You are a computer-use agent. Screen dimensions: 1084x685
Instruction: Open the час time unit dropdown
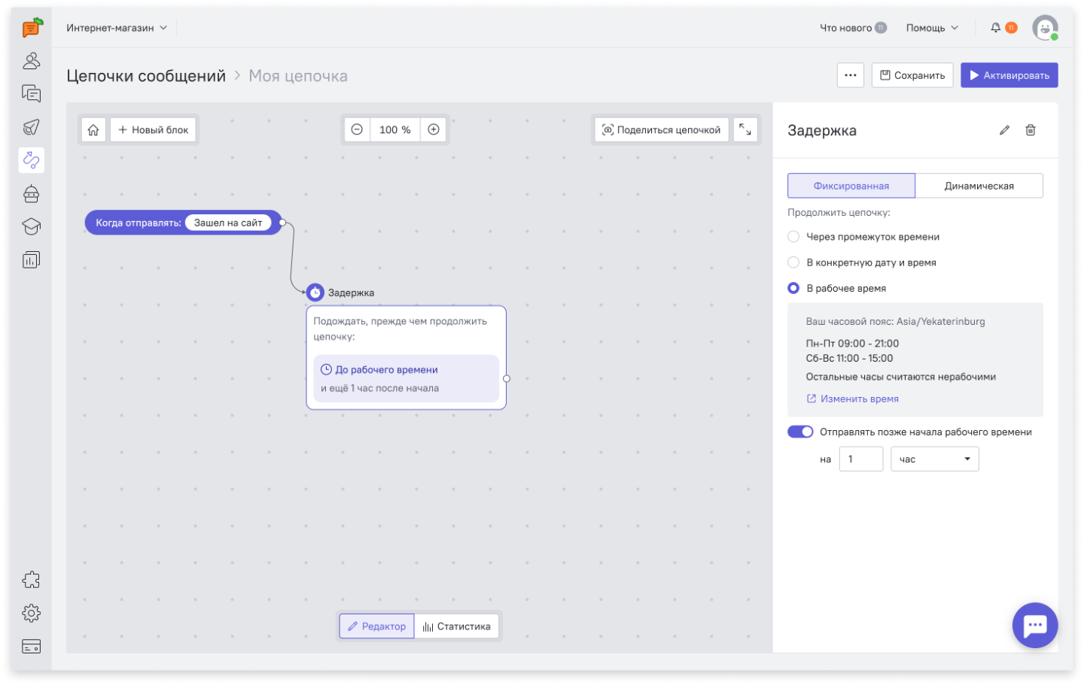[x=934, y=459]
